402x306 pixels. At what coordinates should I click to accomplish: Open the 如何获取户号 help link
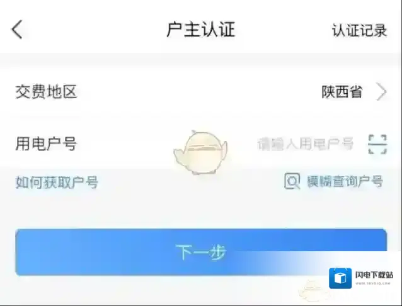pyautogui.click(x=57, y=182)
